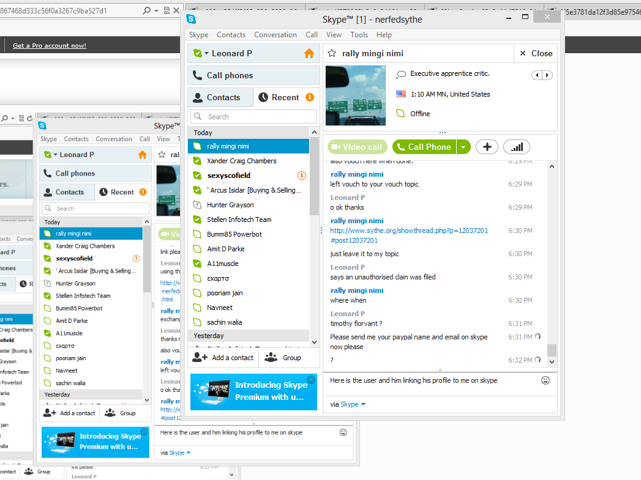Select sachin walia in front window list
This screenshot has height=480, width=641.
[249, 322]
